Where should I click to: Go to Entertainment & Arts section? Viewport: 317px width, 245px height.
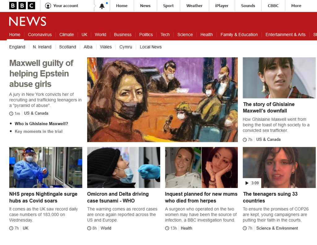tap(285, 35)
